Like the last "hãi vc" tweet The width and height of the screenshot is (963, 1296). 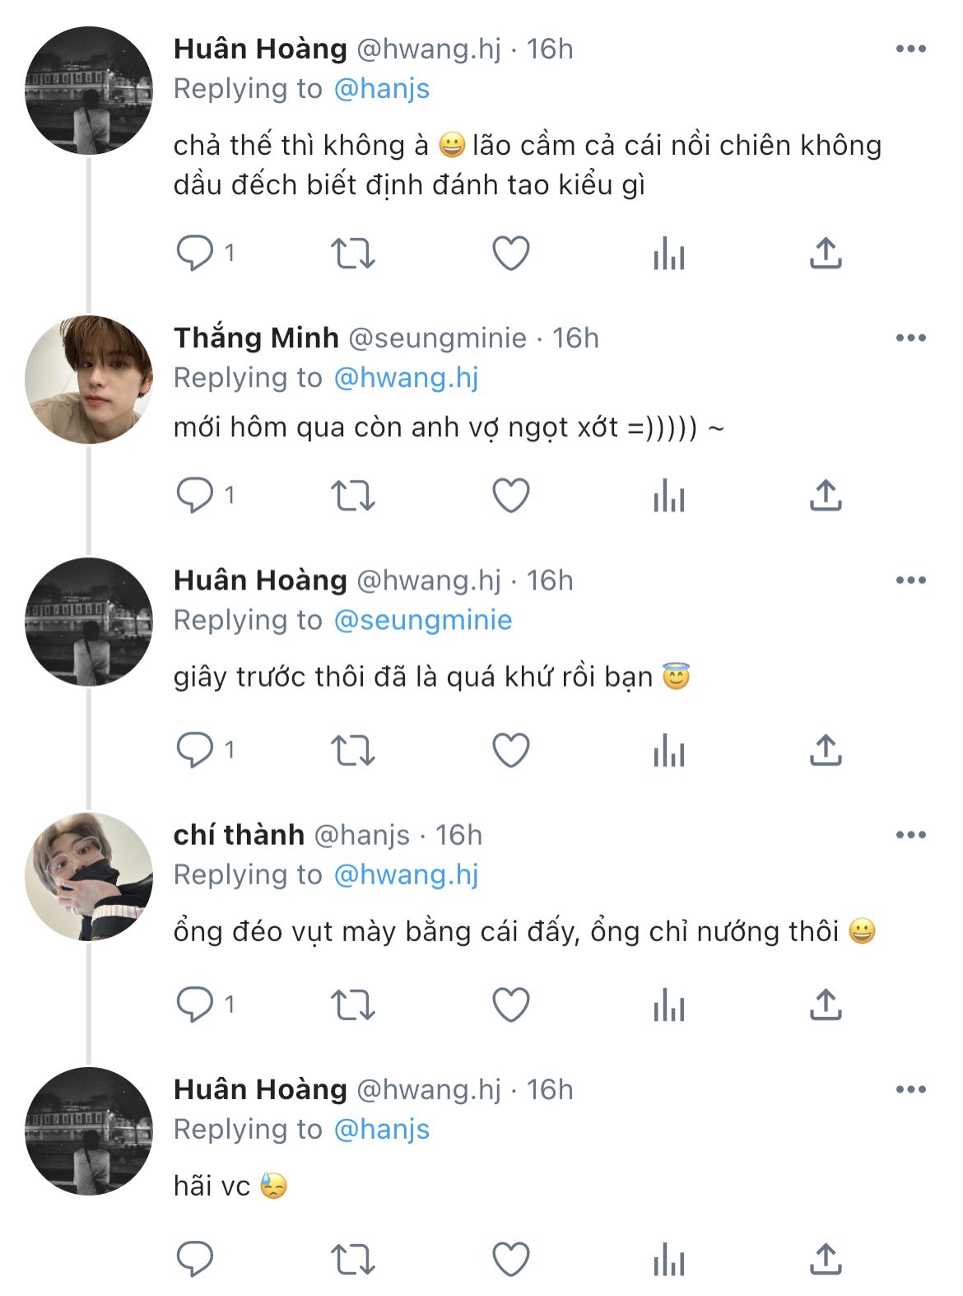pos(510,1260)
